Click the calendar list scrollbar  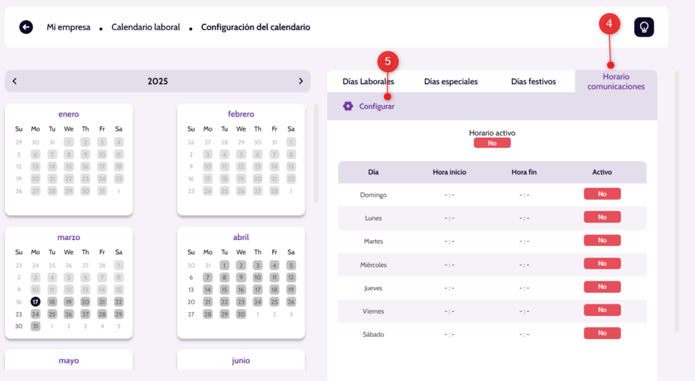316,154
